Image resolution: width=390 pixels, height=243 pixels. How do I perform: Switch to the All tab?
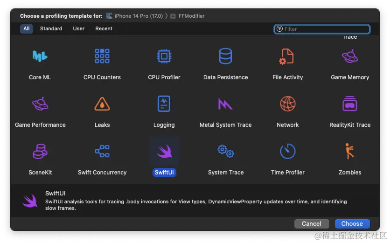coord(27,28)
